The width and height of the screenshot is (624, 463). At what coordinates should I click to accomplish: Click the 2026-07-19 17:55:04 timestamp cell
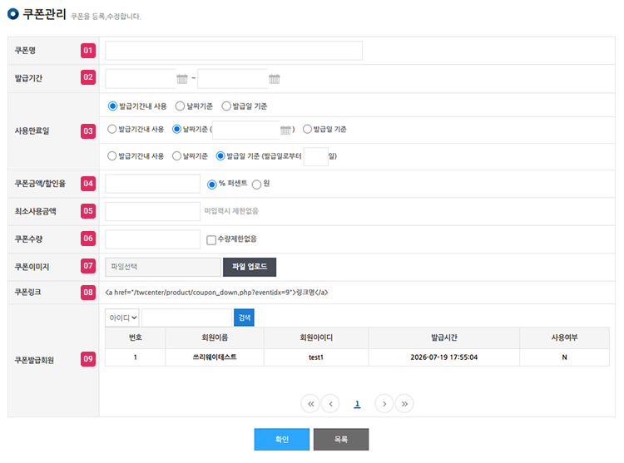click(x=444, y=357)
